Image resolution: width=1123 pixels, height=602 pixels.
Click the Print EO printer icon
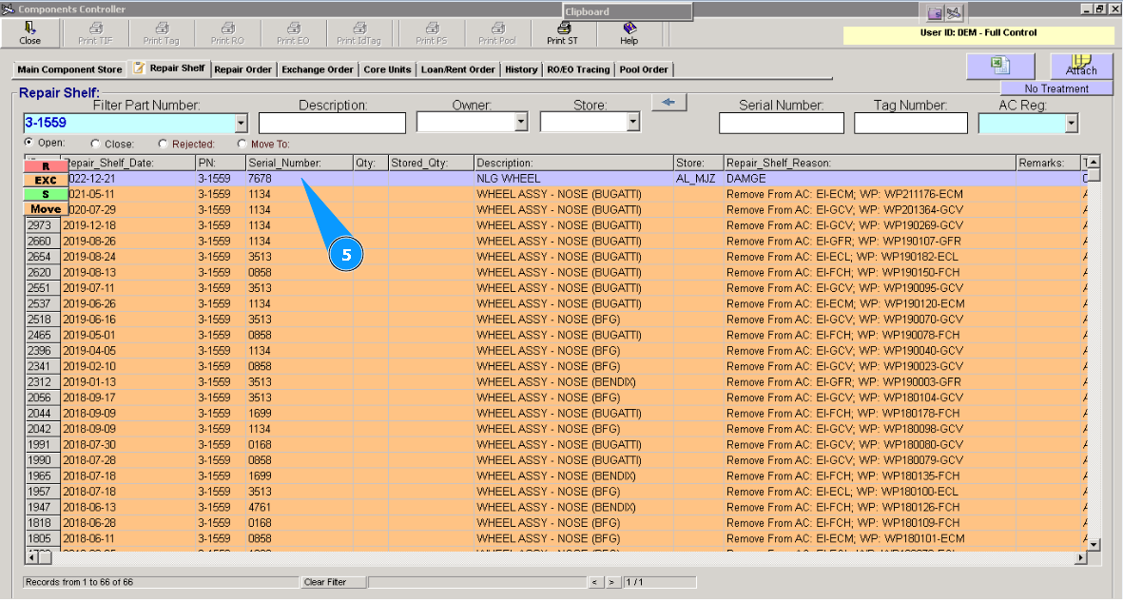[293, 33]
